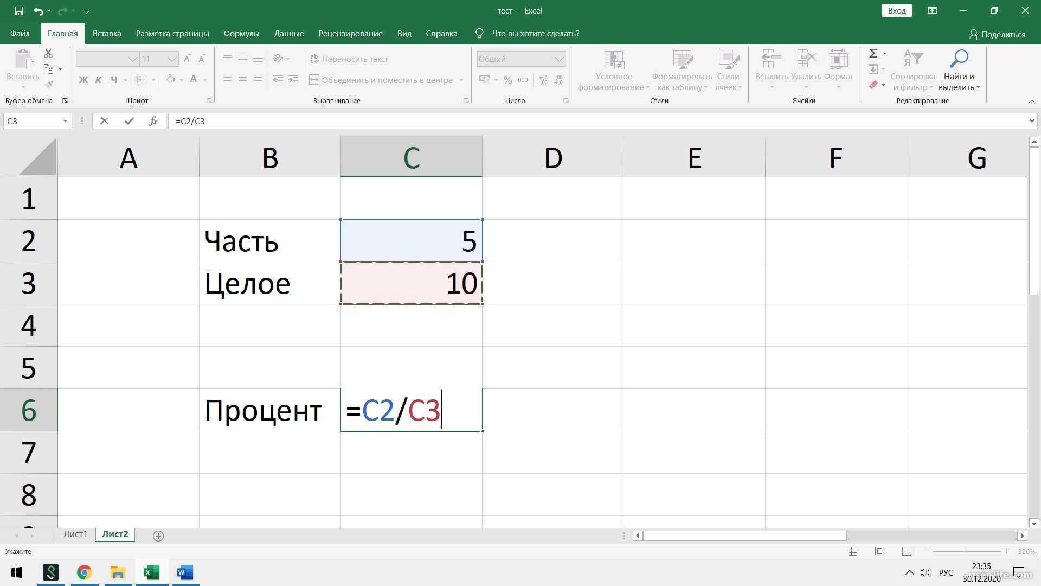Switch to Page Break Preview in status bar

pyautogui.click(x=907, y=551)
